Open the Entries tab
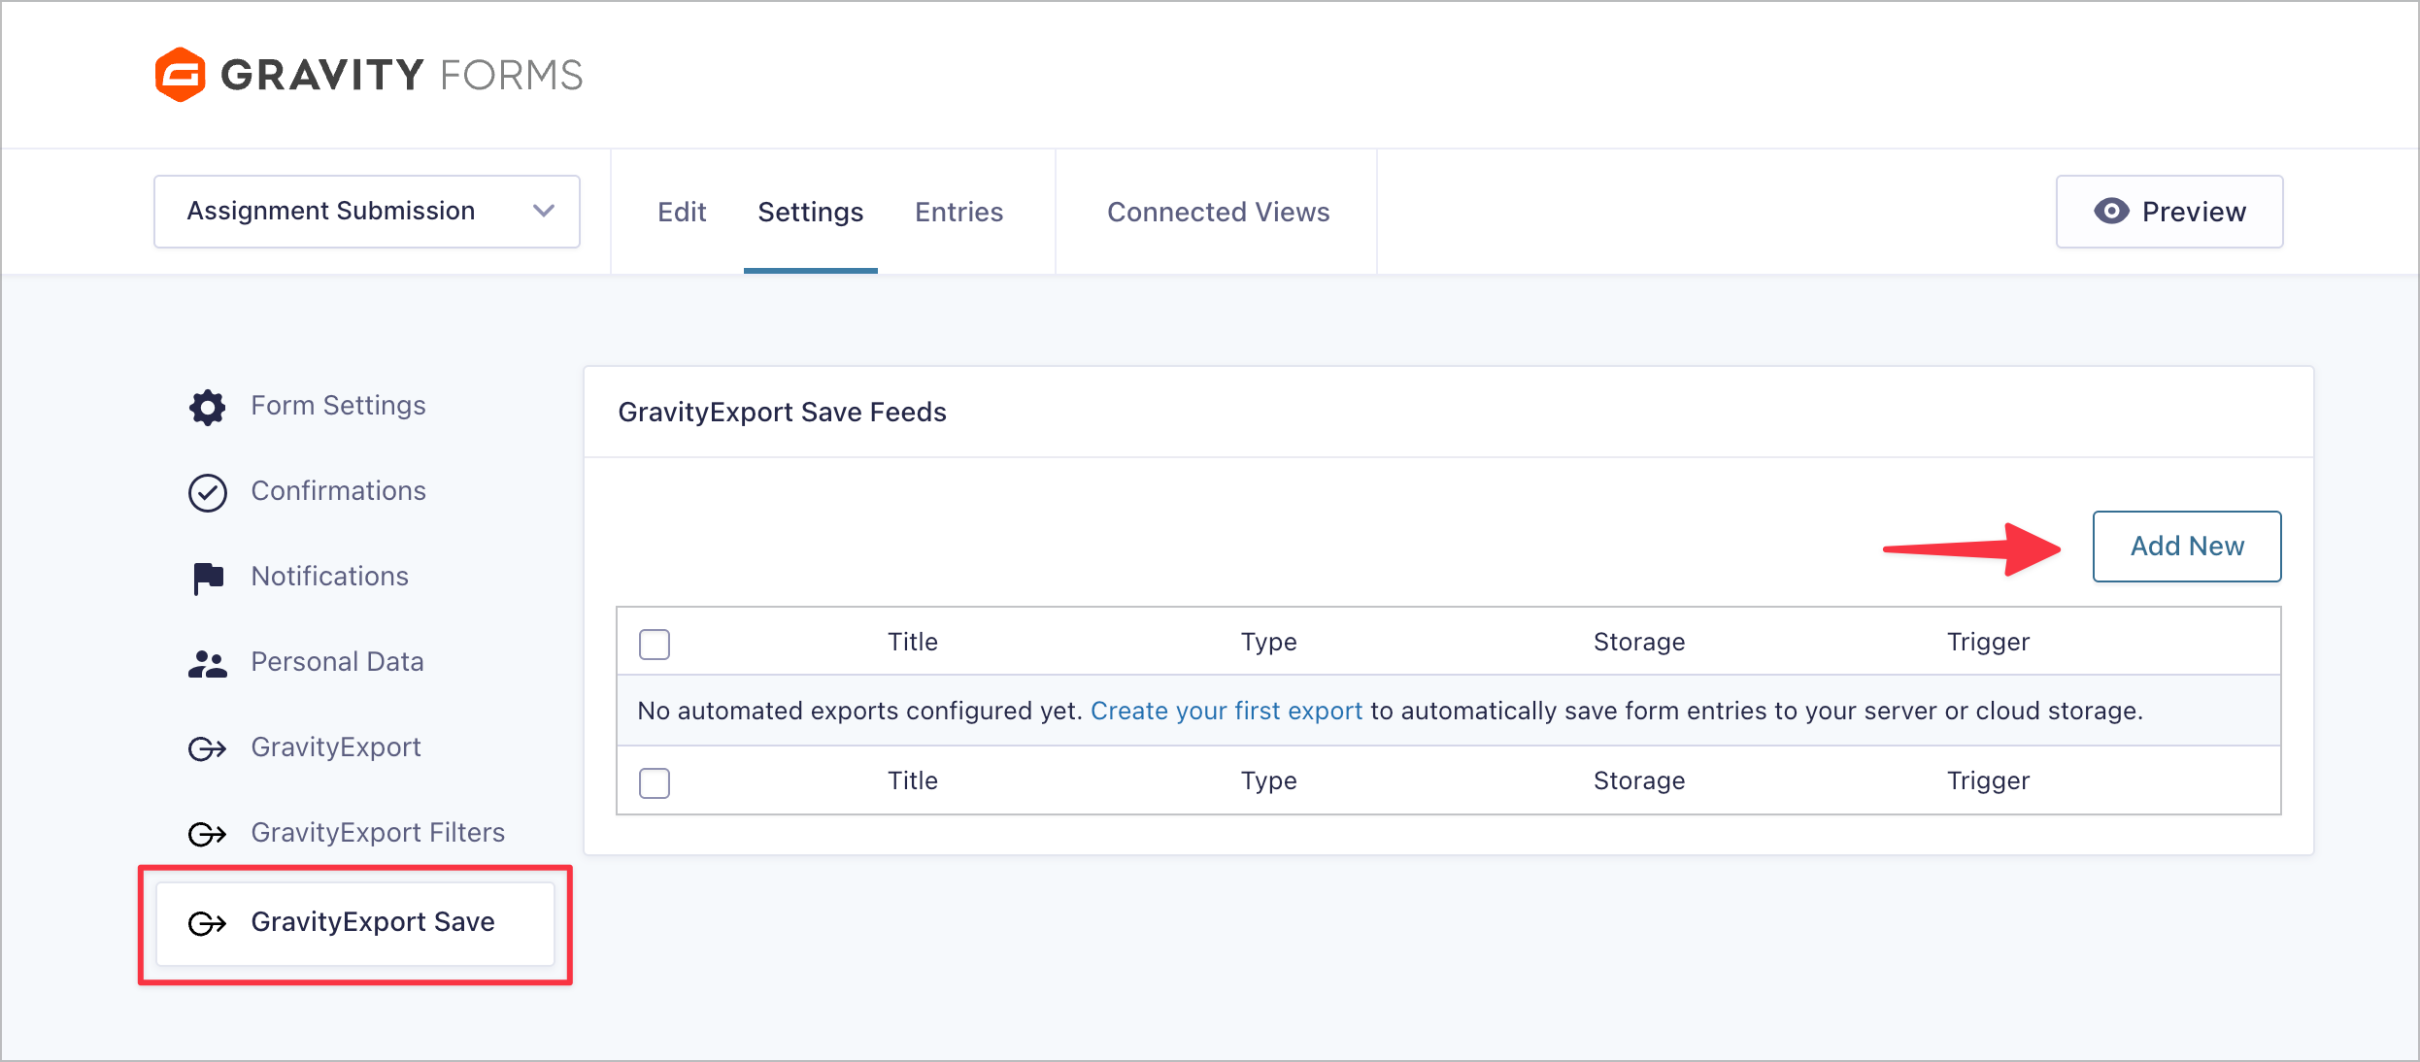 coord(958,212)
